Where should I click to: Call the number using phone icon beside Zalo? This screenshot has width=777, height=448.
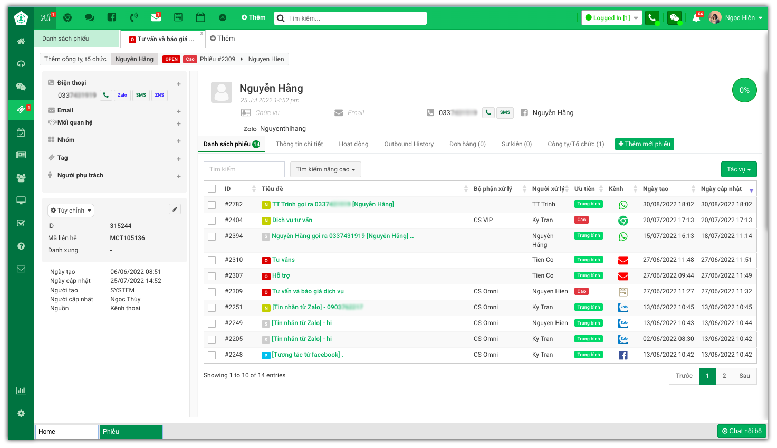pos(106,96)
